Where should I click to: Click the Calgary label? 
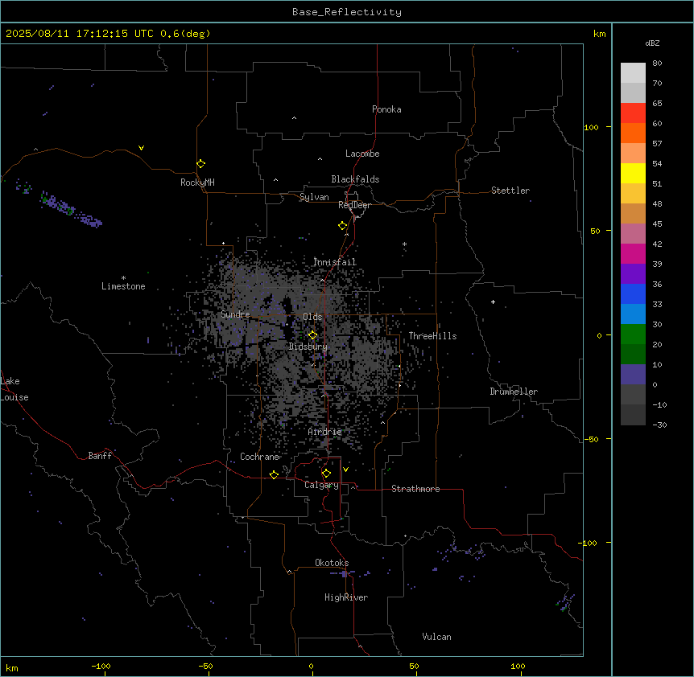point(322,485)
